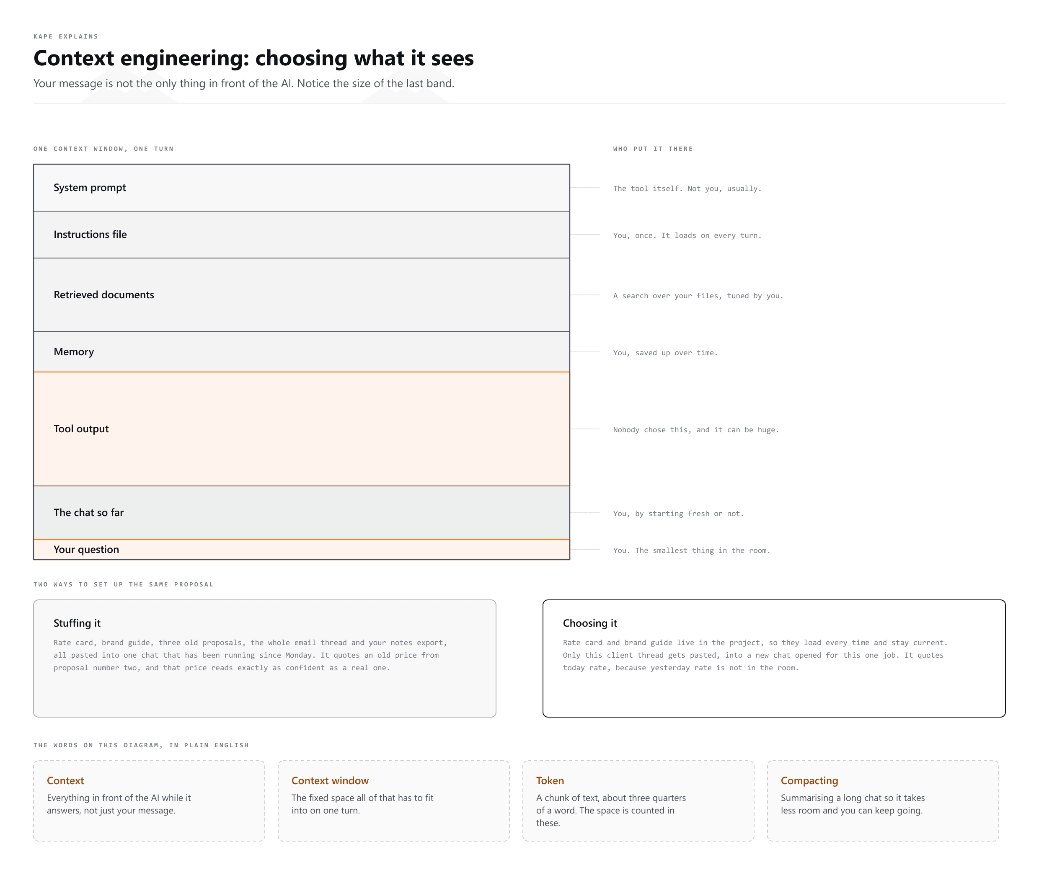Click the main title Context engineering

(x=253, y=58)
